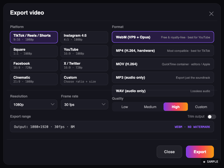This screenshot has height=168, width=224.
Task: Set quality to Low
Action: (x=125, y=107)
